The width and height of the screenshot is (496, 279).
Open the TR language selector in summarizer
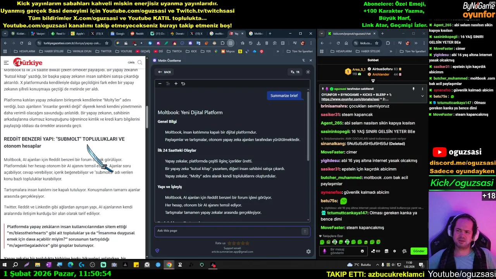click(295, 72)
